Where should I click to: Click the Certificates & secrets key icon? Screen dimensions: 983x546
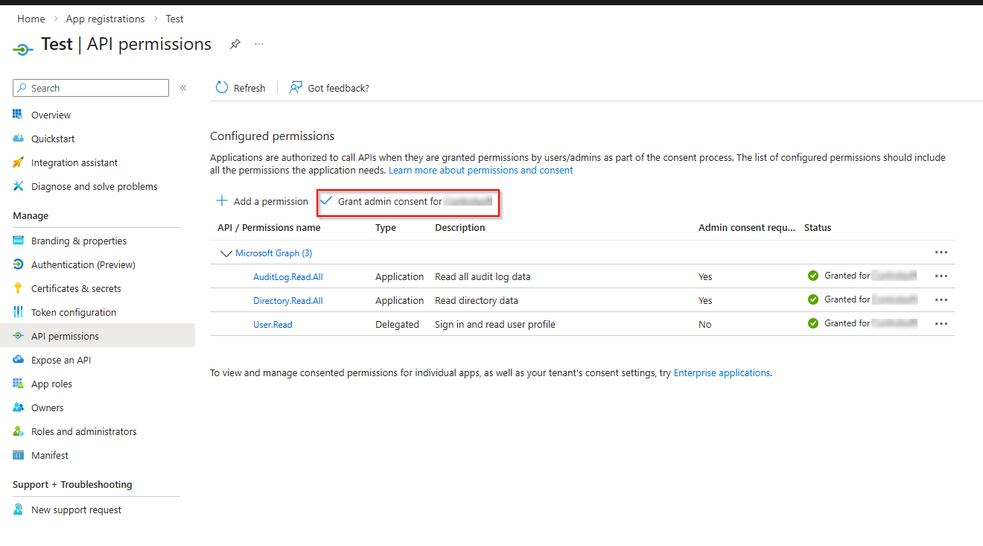click(19, 288)
